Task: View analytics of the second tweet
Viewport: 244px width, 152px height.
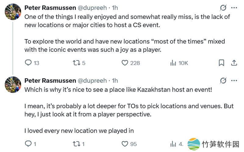Action: [x=173, y=144]
